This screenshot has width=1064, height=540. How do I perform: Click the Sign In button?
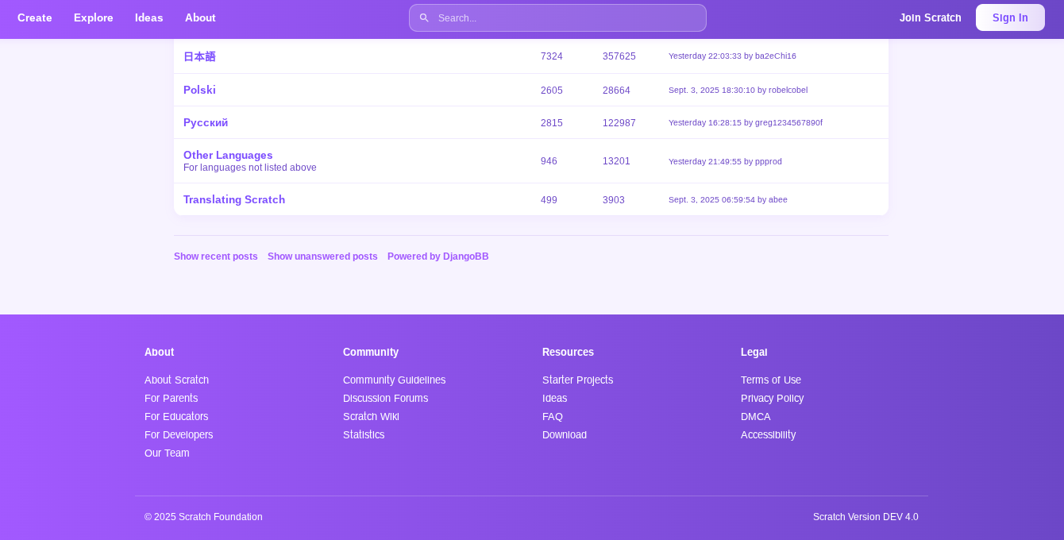[x=1010, y=17]
